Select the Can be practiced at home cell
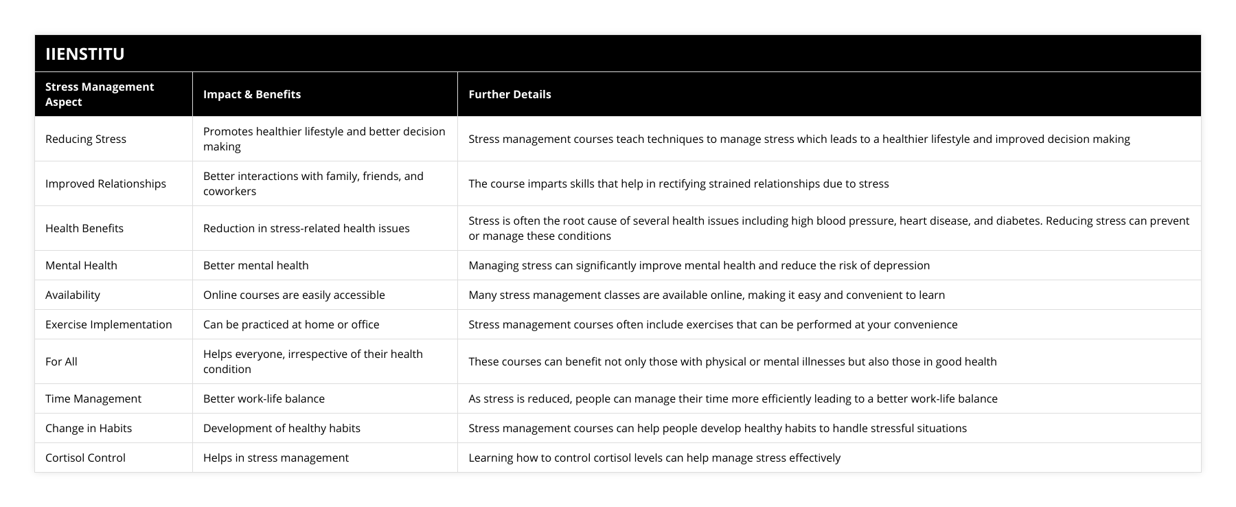Viewport: 1236px width, 507px height. coord(291,324)
